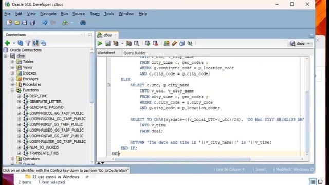Expand the Procedures node
Viewport: 329px width, 185px height.
pyautogui.click(x=12, y=84)
